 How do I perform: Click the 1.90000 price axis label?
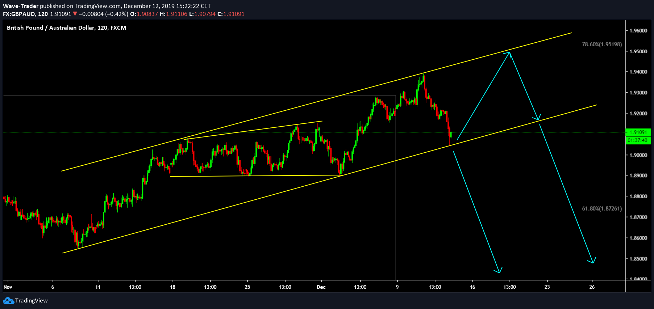(638, 155)
